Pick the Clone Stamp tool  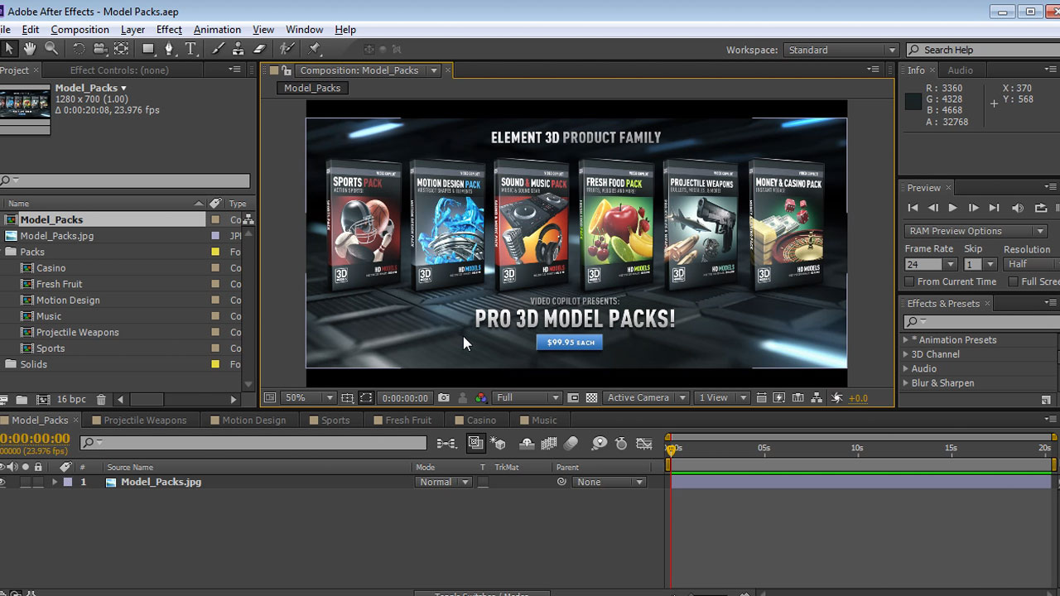[238, 49]
